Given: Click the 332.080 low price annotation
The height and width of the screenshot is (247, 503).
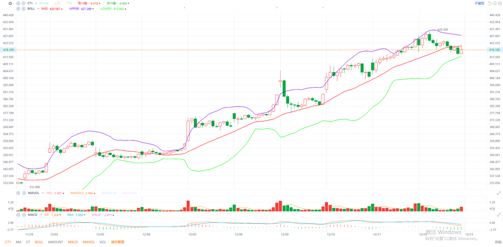Looking at the screenshot, I should tap(35, 187).
